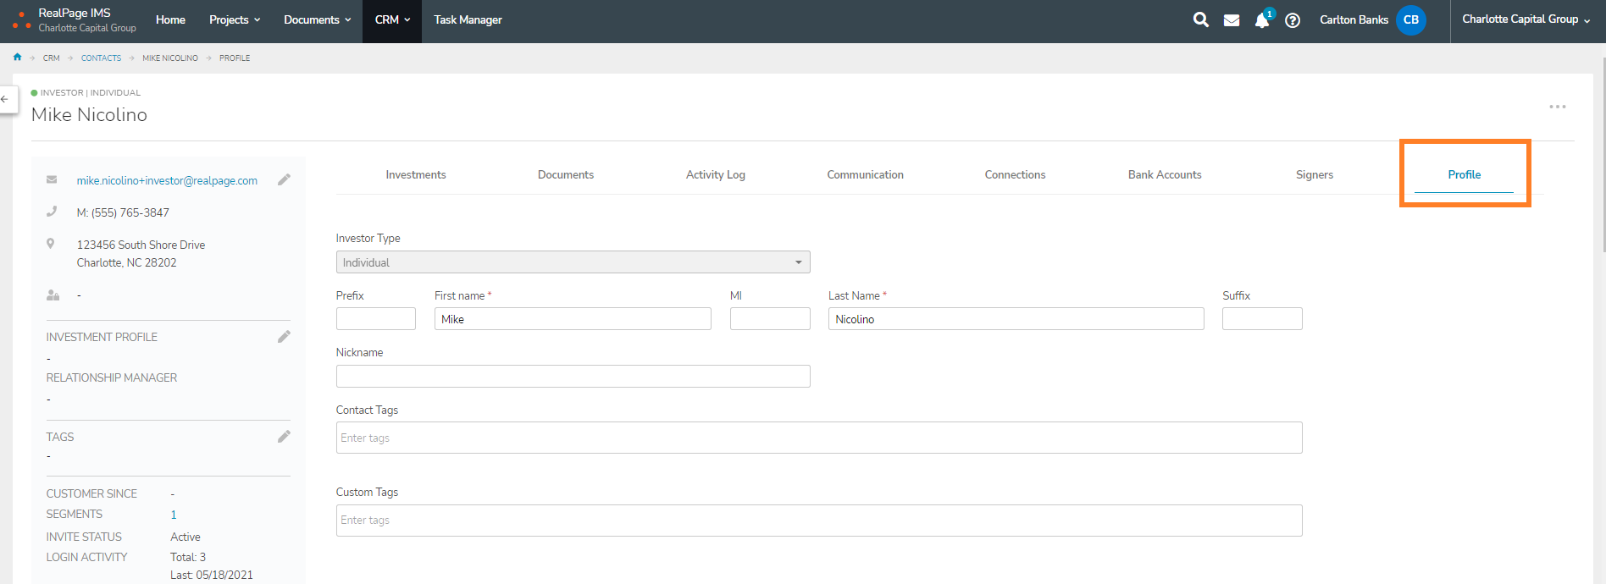Click the page vertical scrollbar
Screen dimensions: 1606x584
tap(1603, 155)
